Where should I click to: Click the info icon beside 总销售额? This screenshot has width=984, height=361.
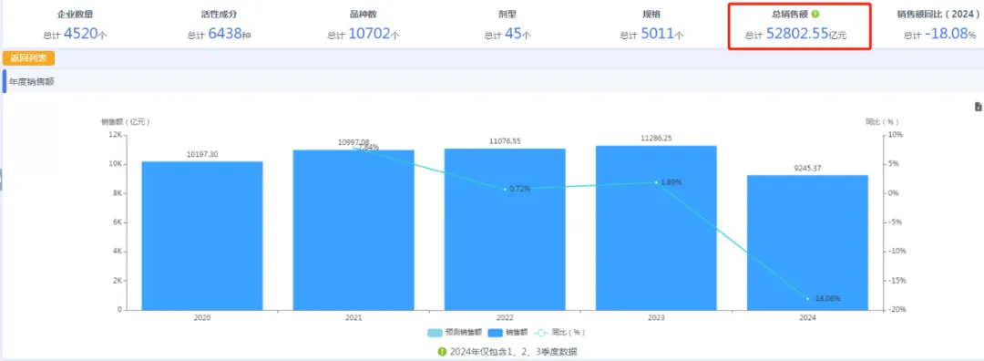(x=815, y=14)
